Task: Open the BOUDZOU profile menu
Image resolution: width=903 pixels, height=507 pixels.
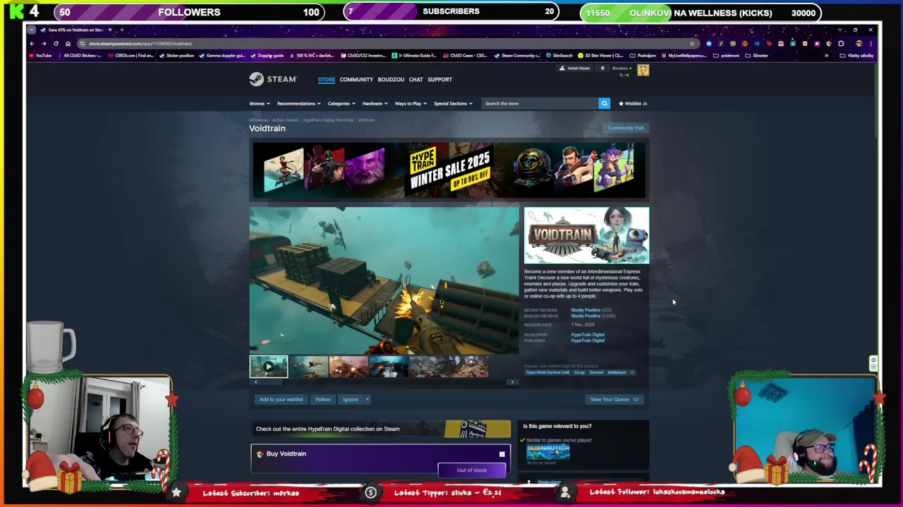Action: [x=391, y=80]
